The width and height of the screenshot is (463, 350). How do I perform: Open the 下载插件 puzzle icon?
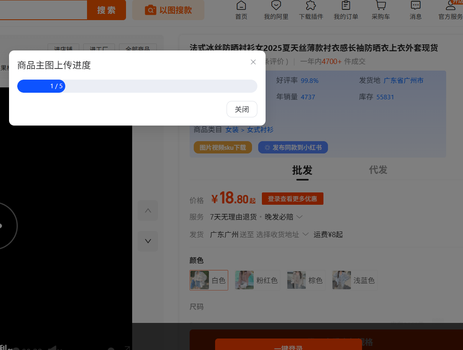pyautogui.click(x=311, y=6)
